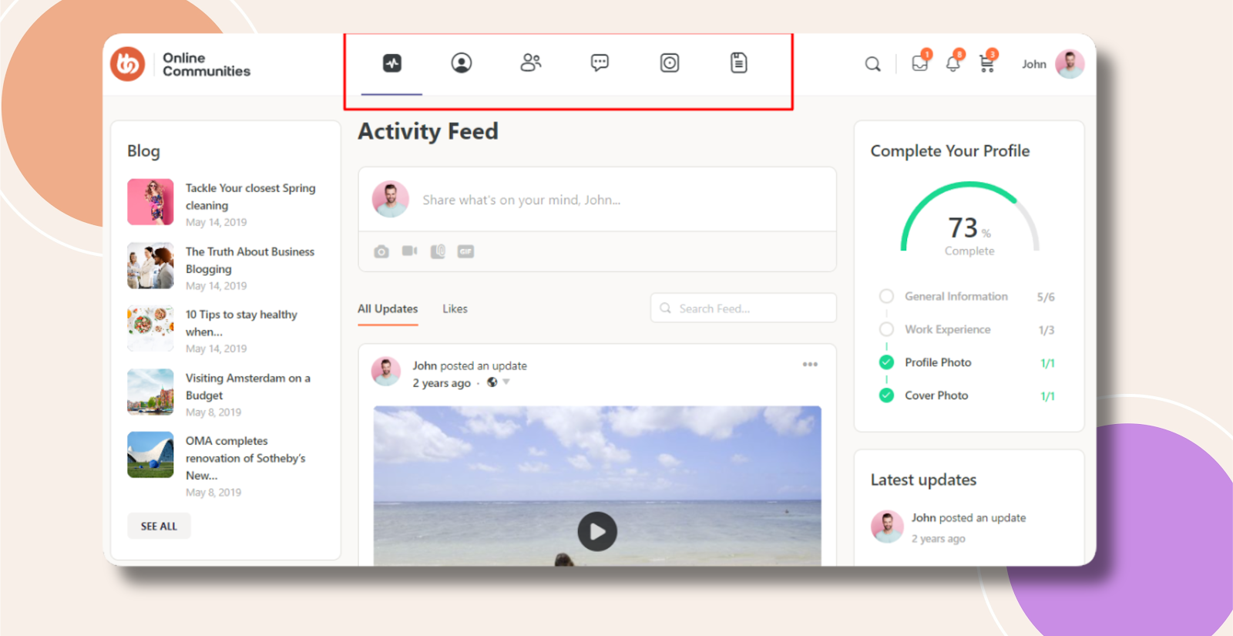
Task: Open the Forums chat-bubble nav icon
Action: tap(600, 63)
